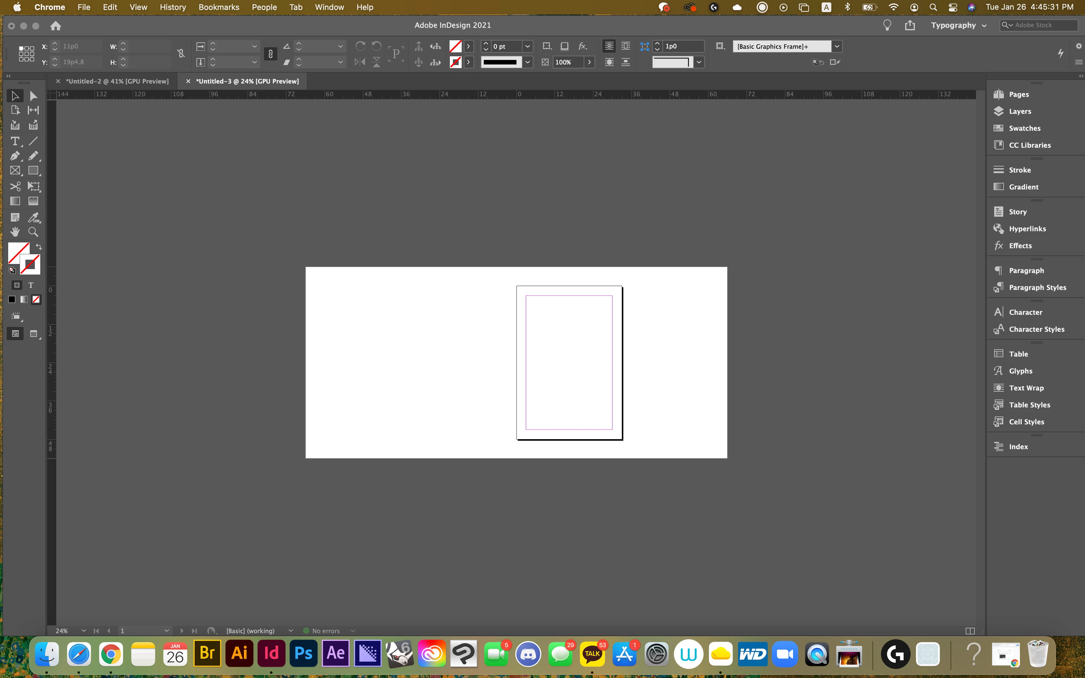Toggle constrain proportions link for scaling
Image resolution: width=1085 pixels, height=678 pixels.
pyautogui.click(x=270, y=54)
